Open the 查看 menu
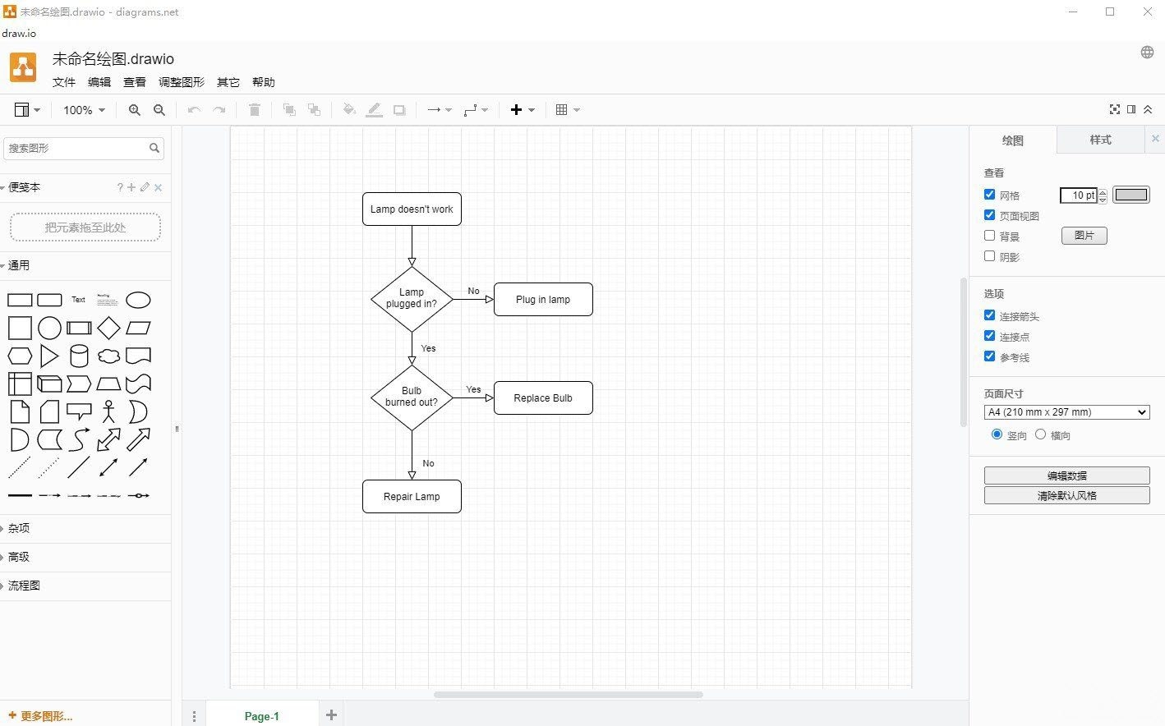This screenshot has height=726, width=1165. click(x=135, y=82)
